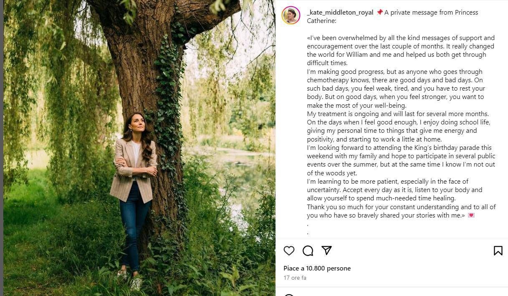
Task: Click the red pin emoji beside the username
Action: tap(379, 13)
